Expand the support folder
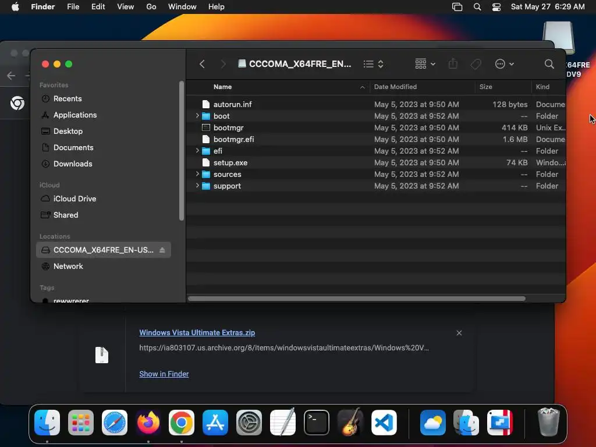 pyautogui.click(x=197, y=186)
